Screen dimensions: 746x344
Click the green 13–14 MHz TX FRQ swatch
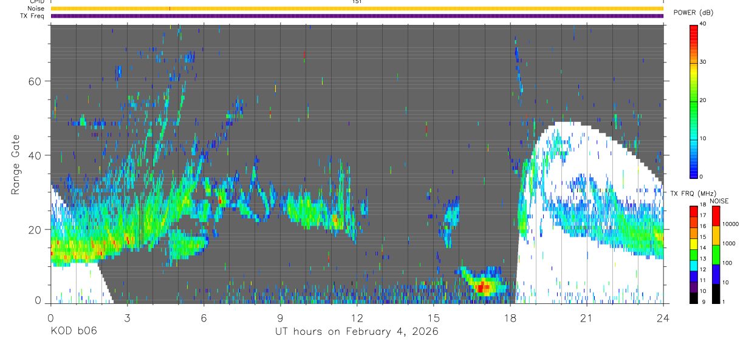point(693,255)
